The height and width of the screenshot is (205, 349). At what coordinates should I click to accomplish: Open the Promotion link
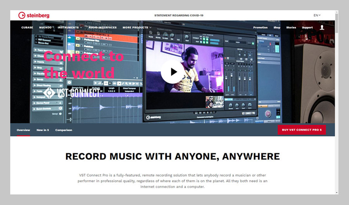(260, 28)
